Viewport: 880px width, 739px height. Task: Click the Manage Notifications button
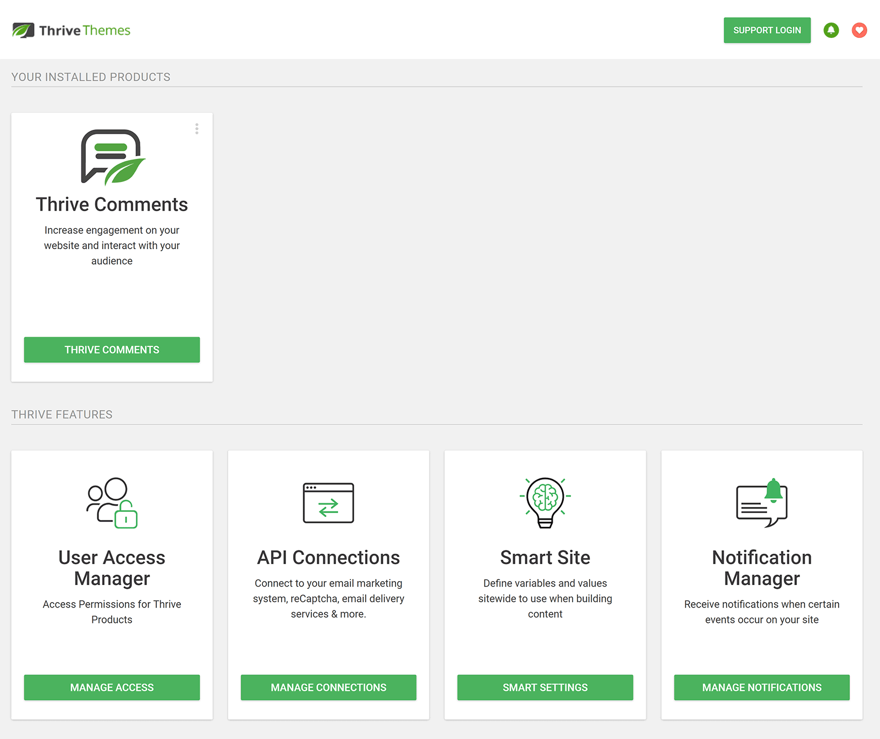pos(762,687)
